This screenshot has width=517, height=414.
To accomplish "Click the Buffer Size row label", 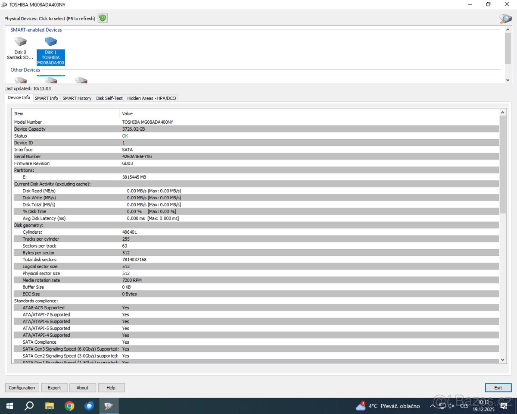I will pos(33,287).
